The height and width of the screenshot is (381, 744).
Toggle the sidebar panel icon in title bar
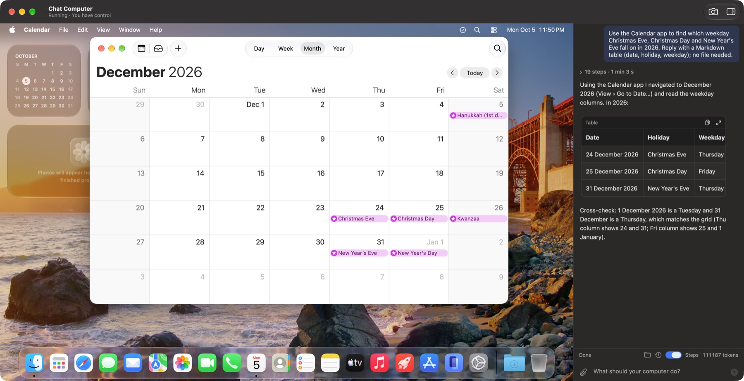(x=731, y=12)
